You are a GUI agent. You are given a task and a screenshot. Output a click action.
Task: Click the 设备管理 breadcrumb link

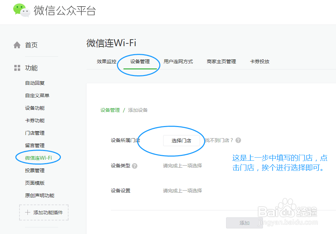point(110,110)
